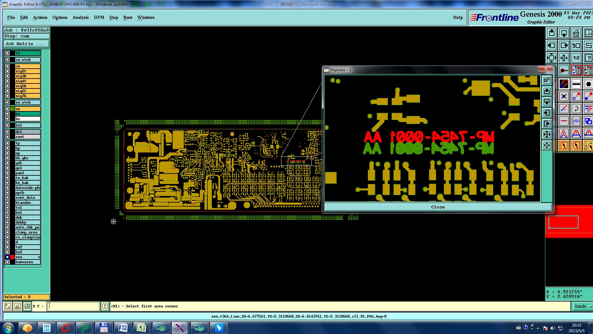The width and height of the screenshot is (593, 334).
Task: Open the Analysis menu
Action: coord(80,18)
